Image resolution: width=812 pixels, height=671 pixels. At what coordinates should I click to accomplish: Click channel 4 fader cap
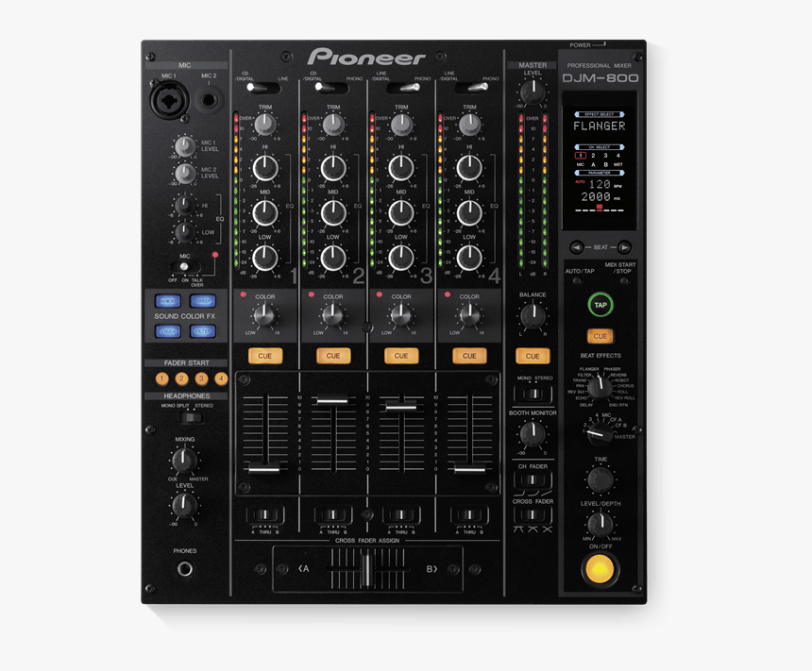(469, 470)
